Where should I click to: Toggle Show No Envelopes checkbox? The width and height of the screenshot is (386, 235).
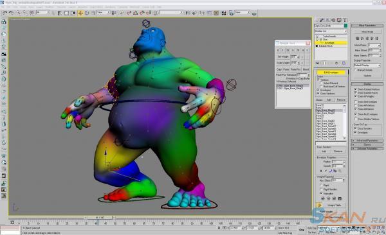click(x=356, y=114)
